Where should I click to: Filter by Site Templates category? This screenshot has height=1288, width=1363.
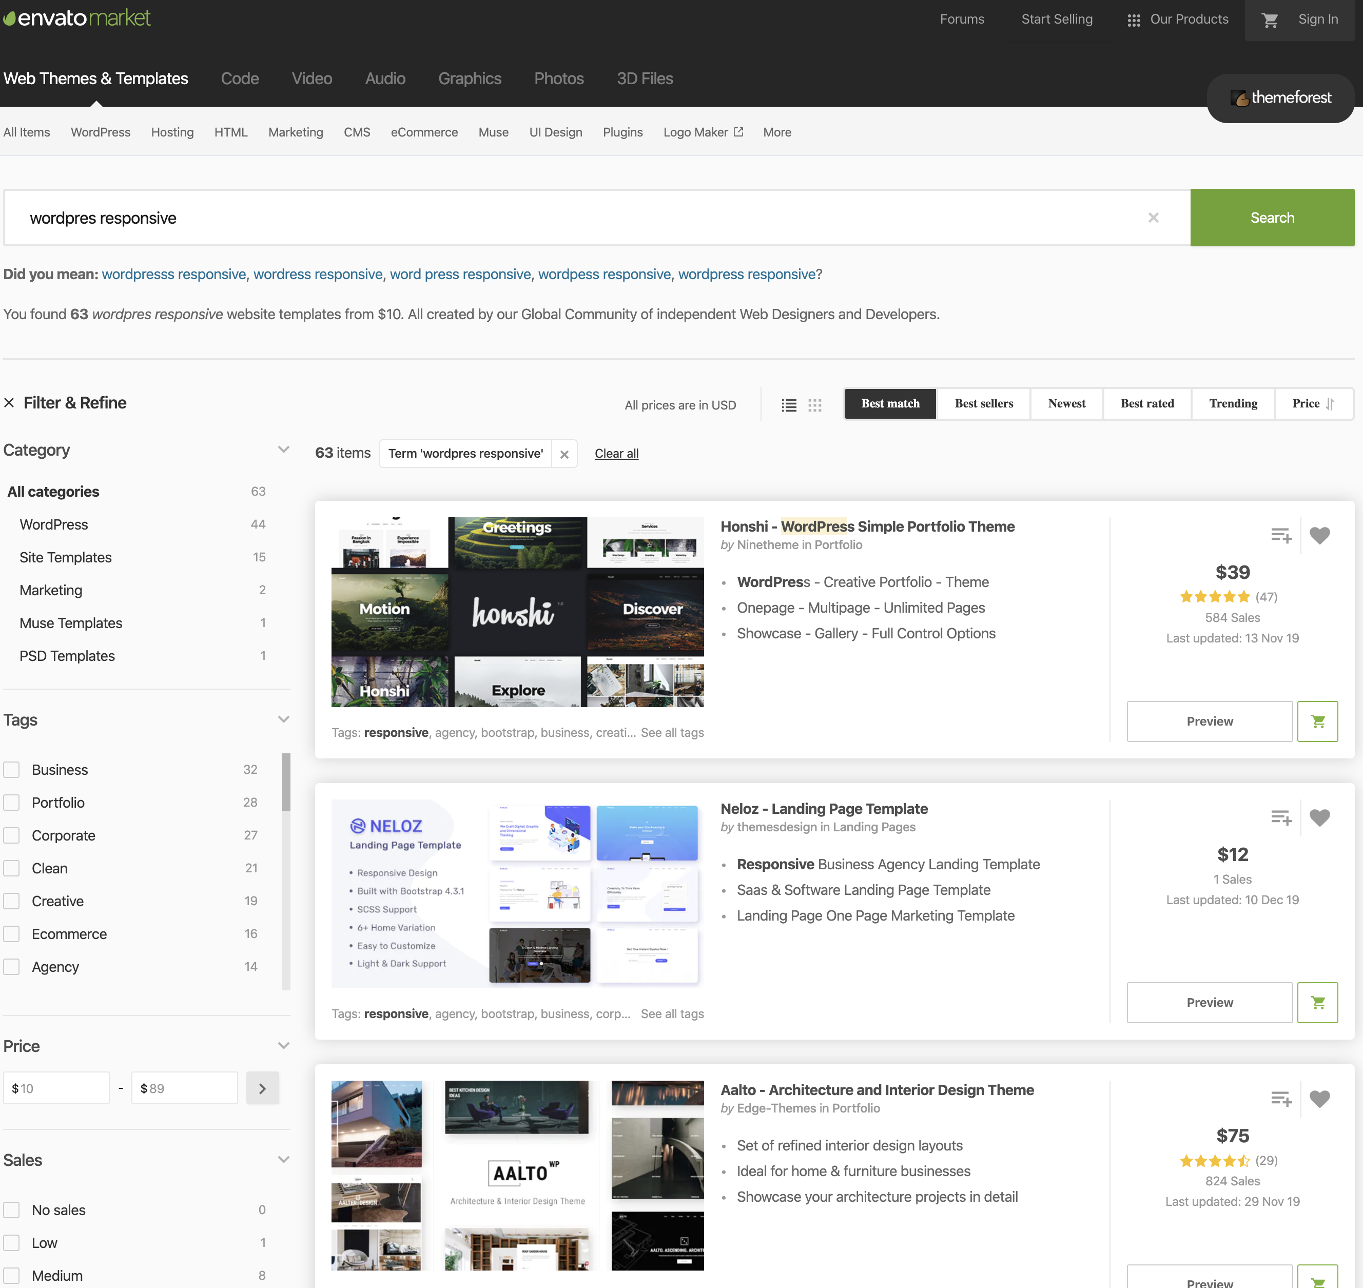[65, 557]
